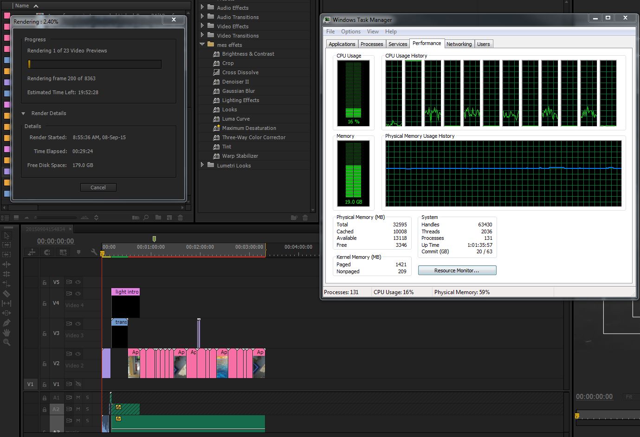Select the Razor tool in tools panel
The width and height of the screenshot is (640, 437).
point(6,293)
